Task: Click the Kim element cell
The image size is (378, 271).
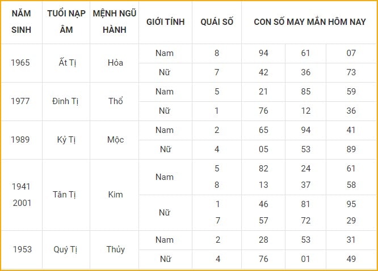Action: pos(115,195)
